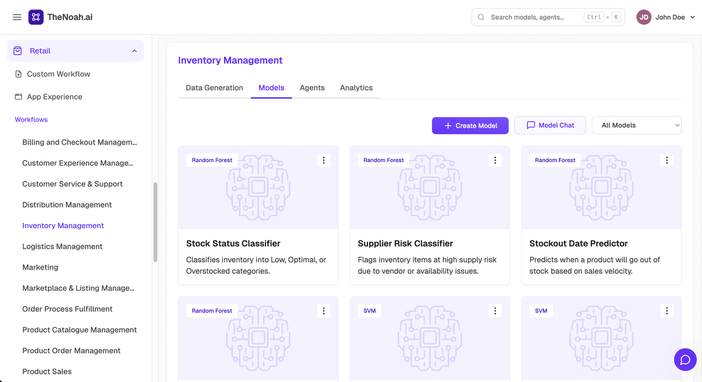702x382 pixels.
Task: Click the JD user avatar
Action: click(x=644, y=17)
